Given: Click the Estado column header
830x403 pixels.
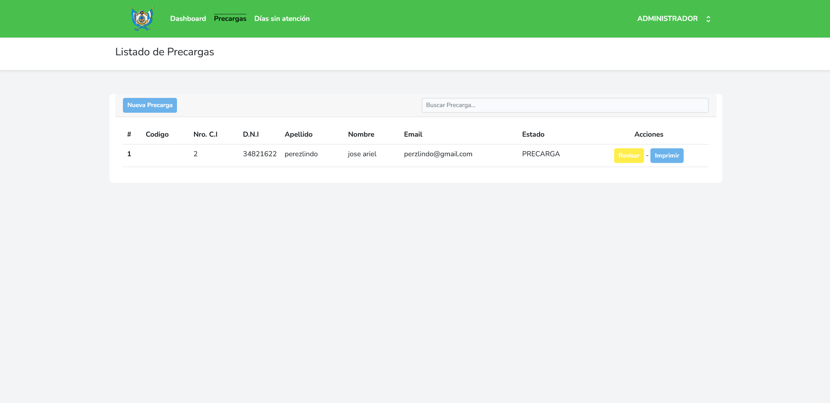Looking at the screenshot, I should pos(533,134).
